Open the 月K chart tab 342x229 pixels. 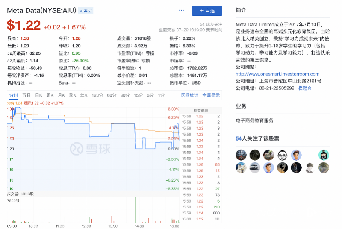pyautogui.click(x=61, y=95)
